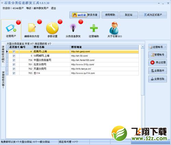Click the http://sh.58.com/ address cell
The height and width of the screenshot is (145, 171).
105,56
